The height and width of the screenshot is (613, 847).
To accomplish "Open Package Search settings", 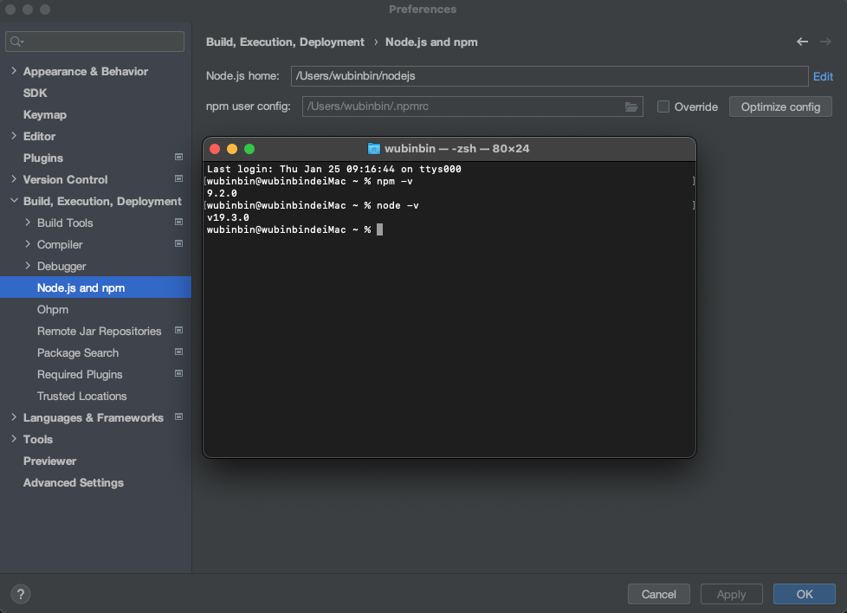I will pyautogui.click(x=78, y=352).
